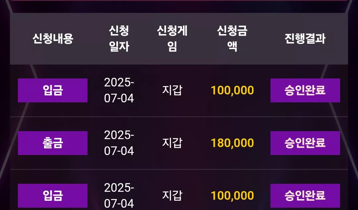Viewport: 358px width, 210px height.
Task: Select 승인완료 status in the first row
Action: [x=305, y=90]
